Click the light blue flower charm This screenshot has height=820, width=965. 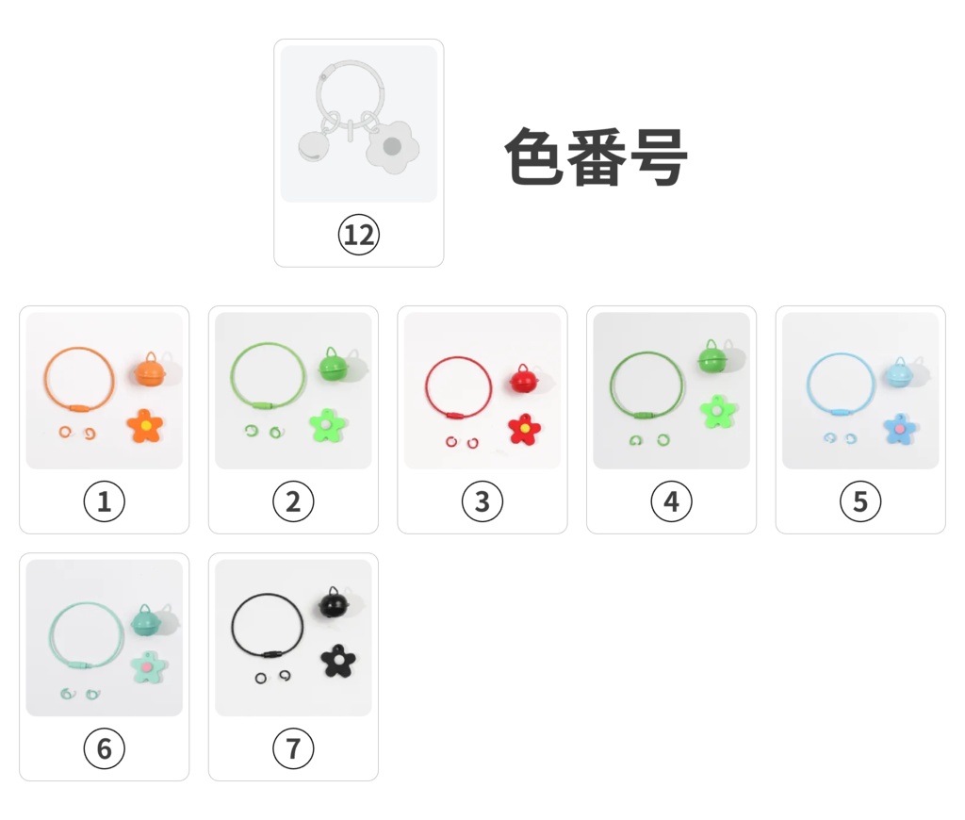point(900,429)
